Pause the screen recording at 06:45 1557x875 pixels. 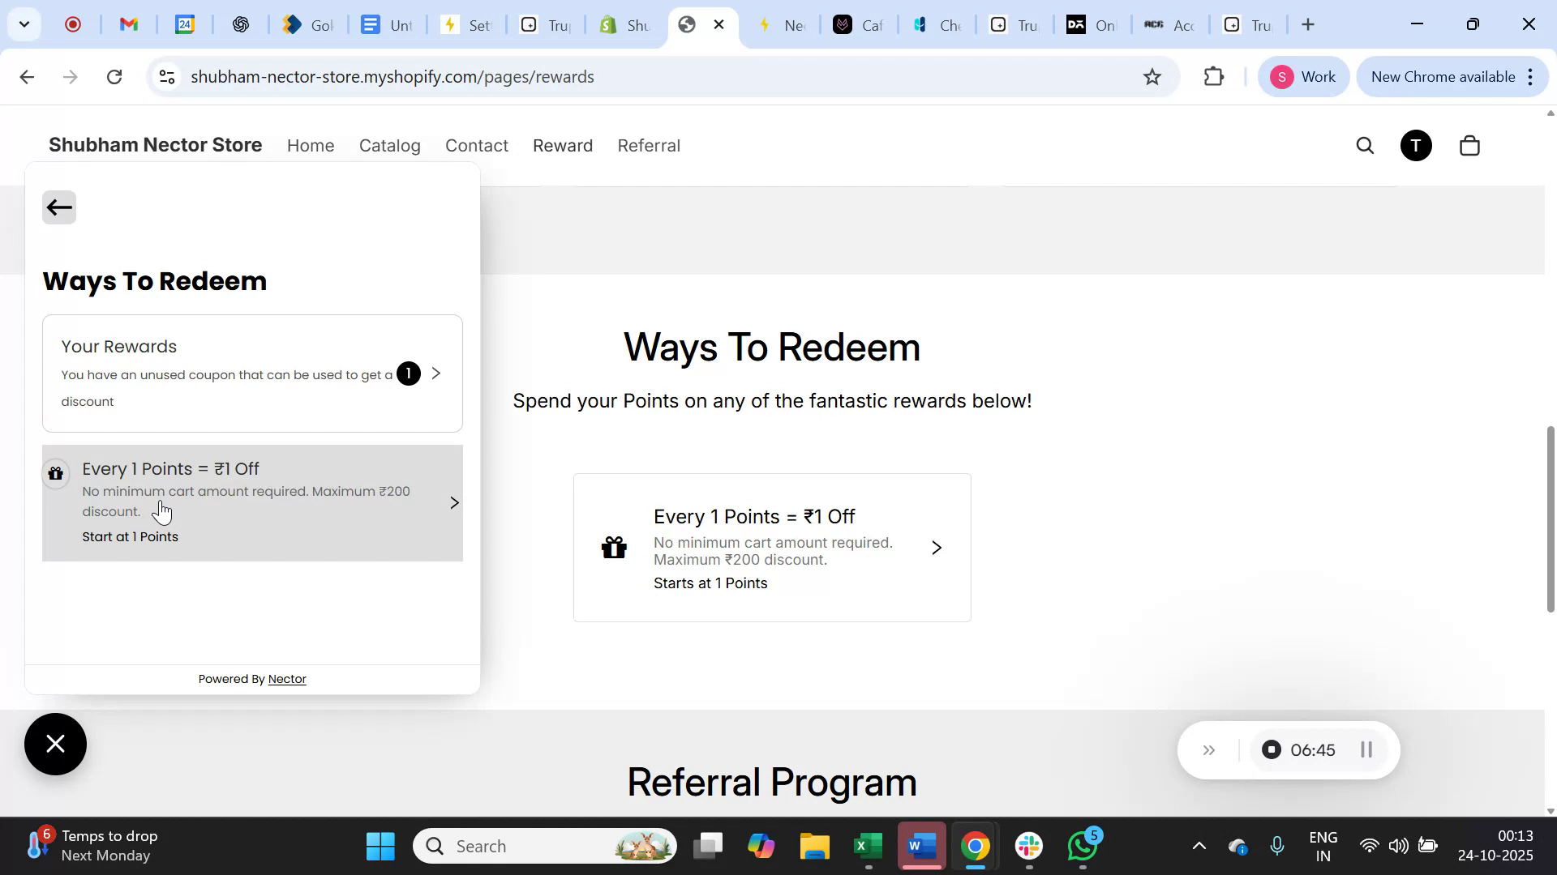tap(1366, 749)
